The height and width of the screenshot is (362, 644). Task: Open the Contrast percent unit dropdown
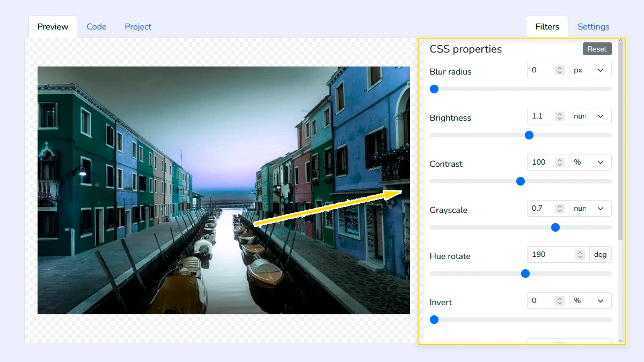pyautogui.click(x=590, y=162)
